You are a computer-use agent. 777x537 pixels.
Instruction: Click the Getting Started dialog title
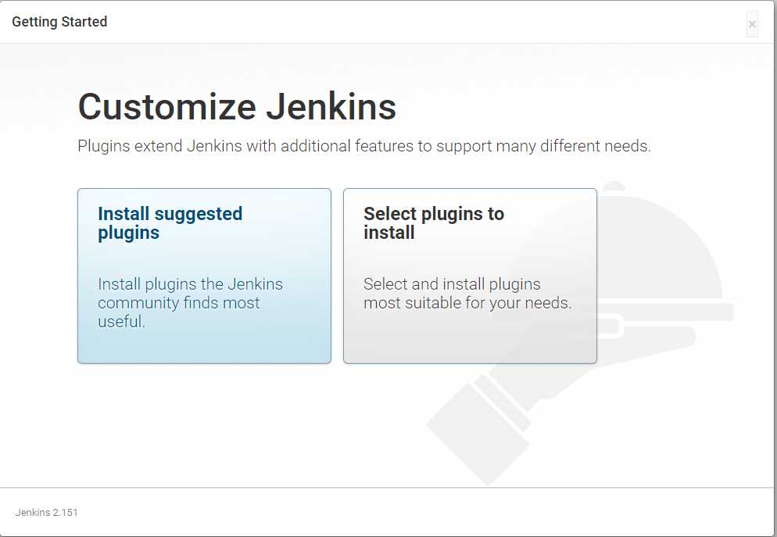pos(59,22)
